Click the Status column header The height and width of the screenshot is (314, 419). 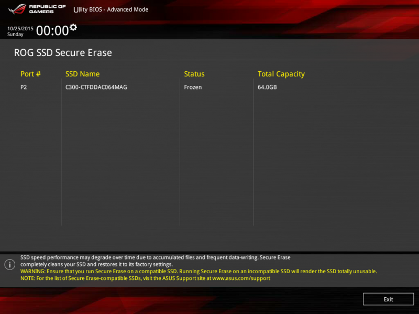click(194, 74)
